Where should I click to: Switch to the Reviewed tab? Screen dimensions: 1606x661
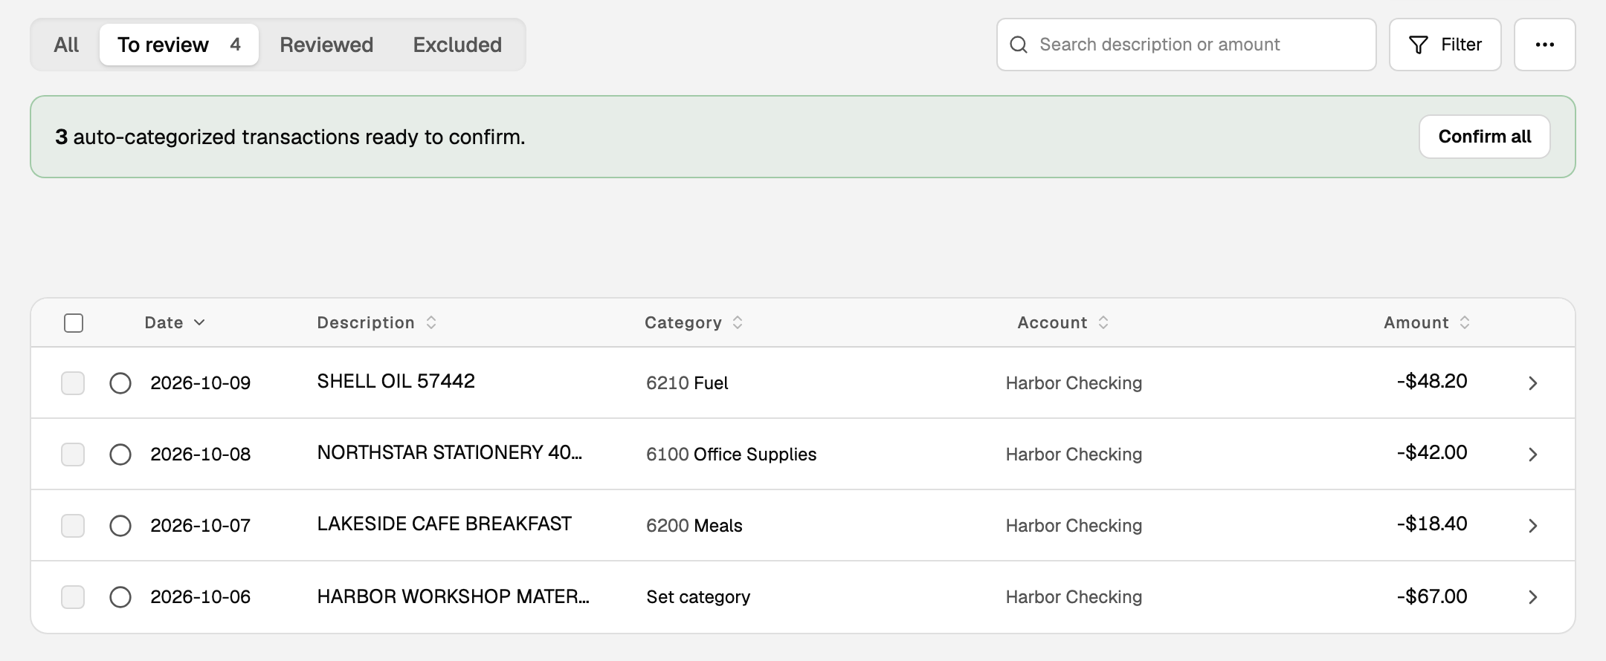point(326,45)
